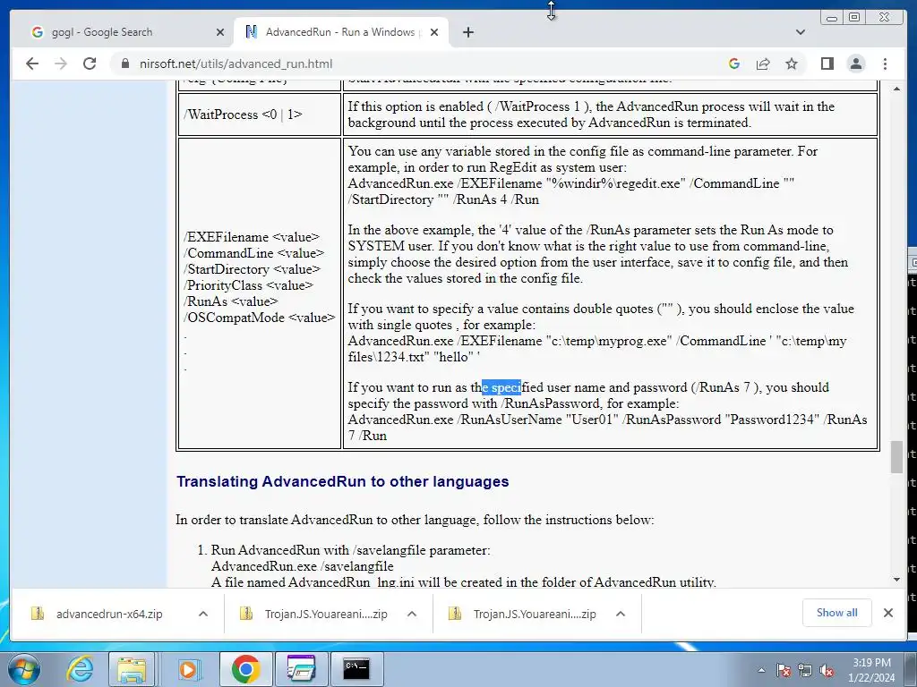Close the gogl - Google Search tab
This screenshot has width=917, height=687.
click(x=220, y=32)
